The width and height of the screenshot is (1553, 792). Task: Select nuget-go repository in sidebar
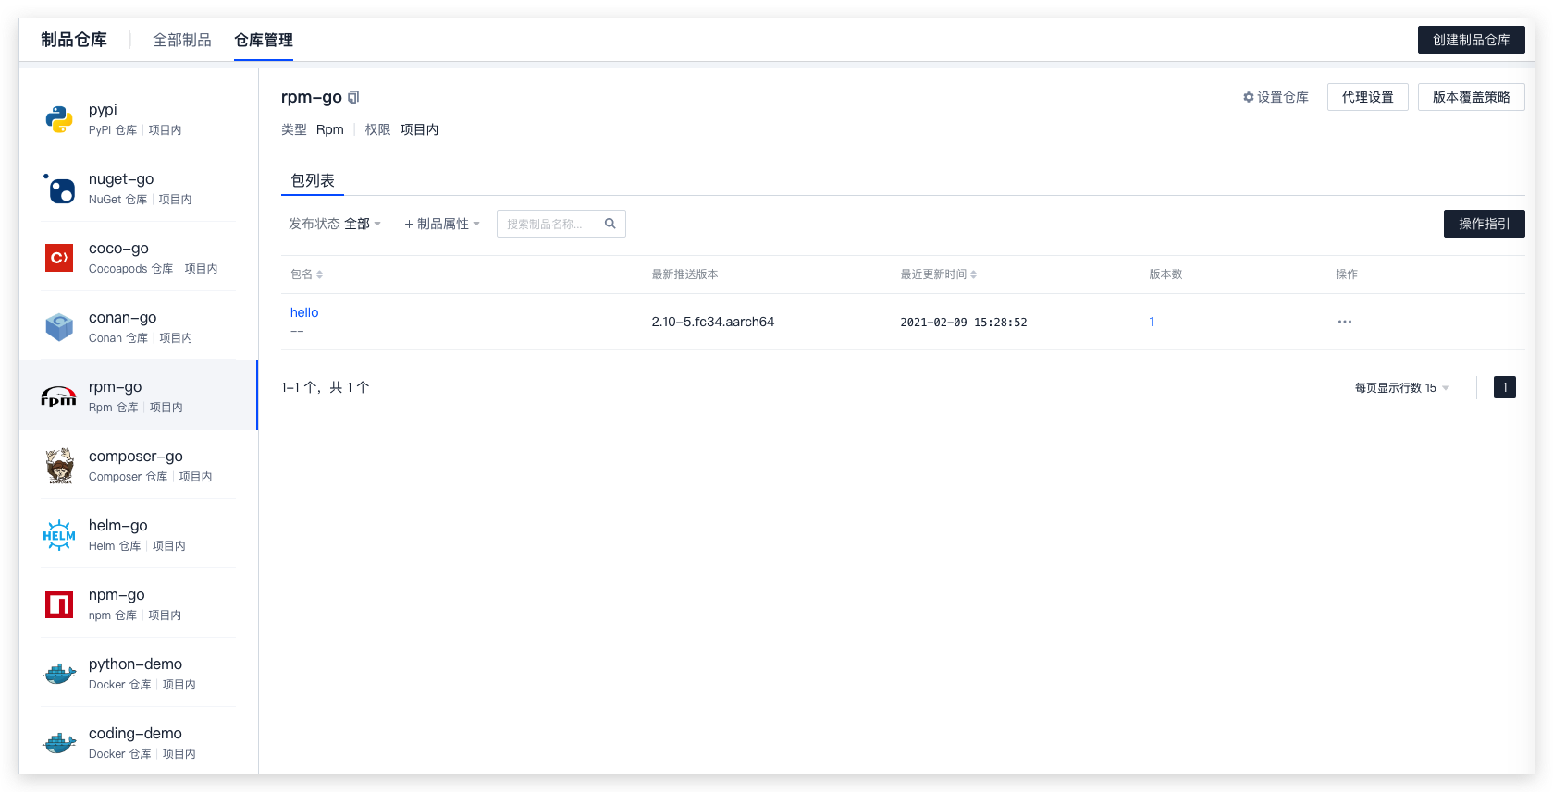[139, 189]
